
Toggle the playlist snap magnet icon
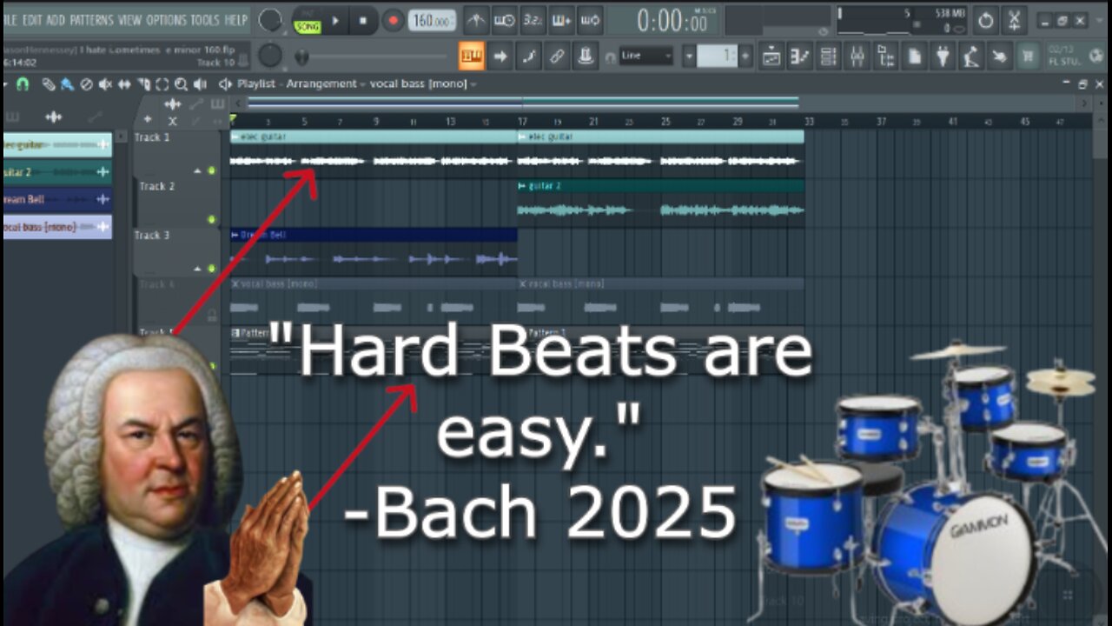tap(23, 84)
